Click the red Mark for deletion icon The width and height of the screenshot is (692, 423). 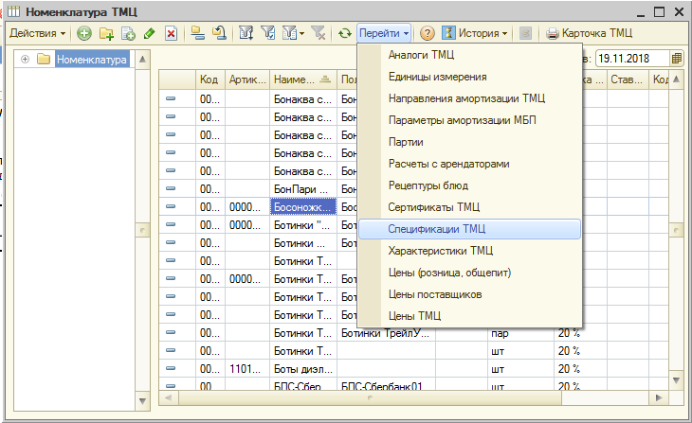(171, 33)
